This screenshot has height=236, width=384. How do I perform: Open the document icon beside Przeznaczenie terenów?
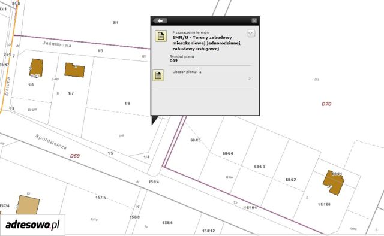click(161, 36)
